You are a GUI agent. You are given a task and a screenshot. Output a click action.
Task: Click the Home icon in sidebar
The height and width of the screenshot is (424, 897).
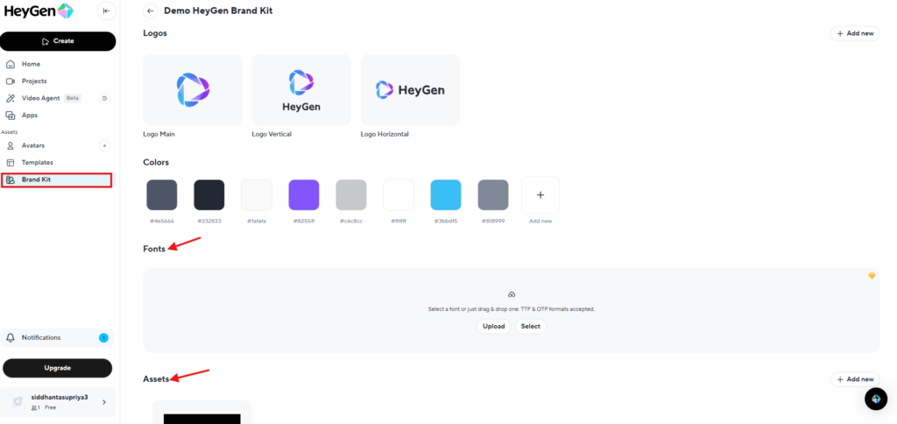point(11,64)
